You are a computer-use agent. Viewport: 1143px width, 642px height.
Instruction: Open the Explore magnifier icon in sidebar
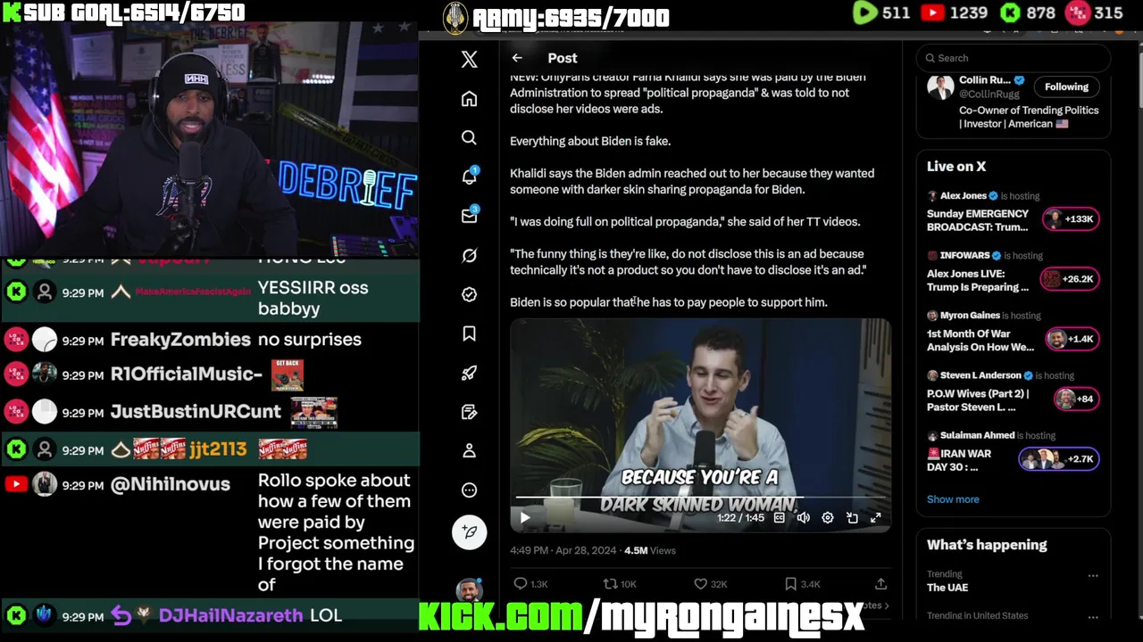tap(469, 137)
